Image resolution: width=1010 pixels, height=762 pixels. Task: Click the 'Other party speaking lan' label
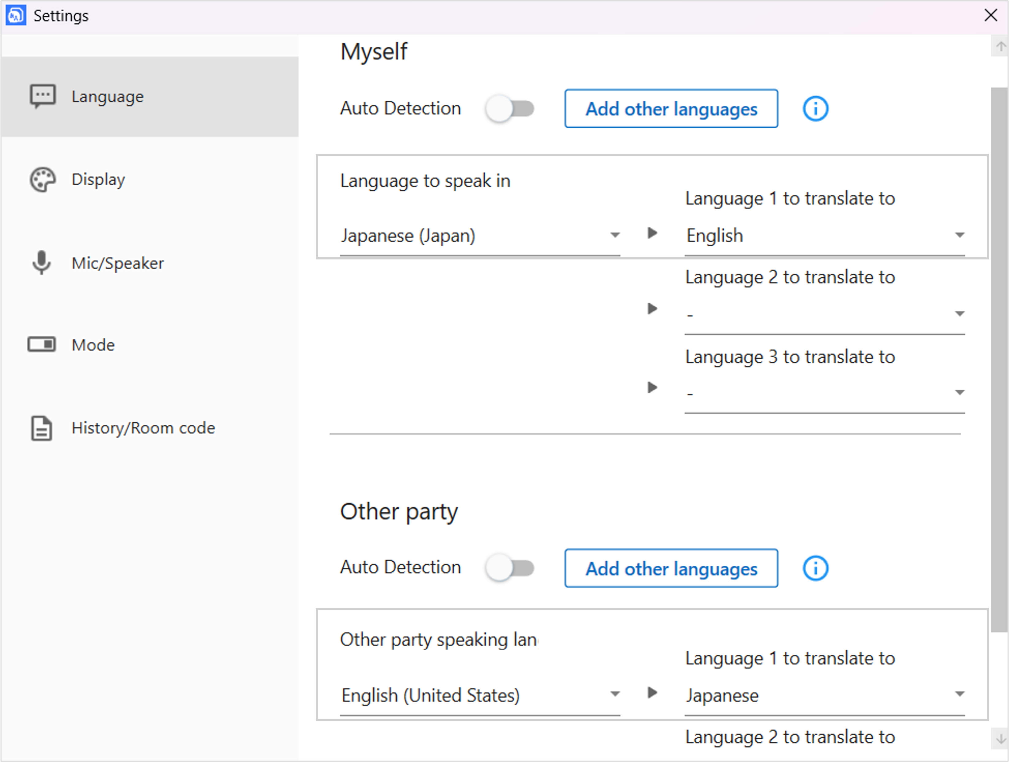(x=439, y=640)
